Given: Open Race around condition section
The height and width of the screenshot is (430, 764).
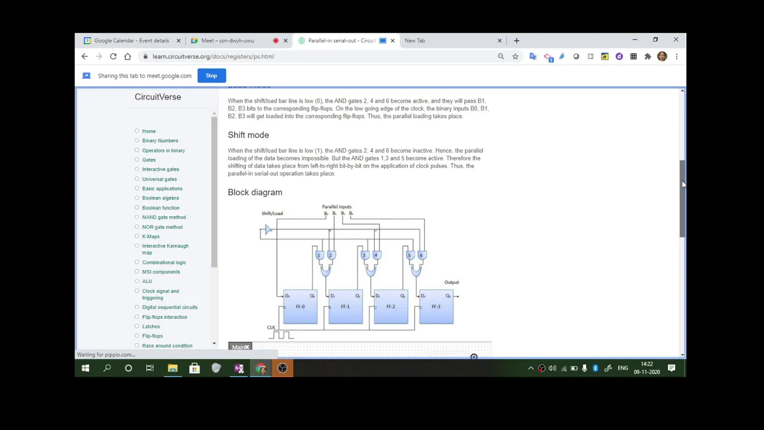Looking at the screenshot, I should (x=167, y=345).
